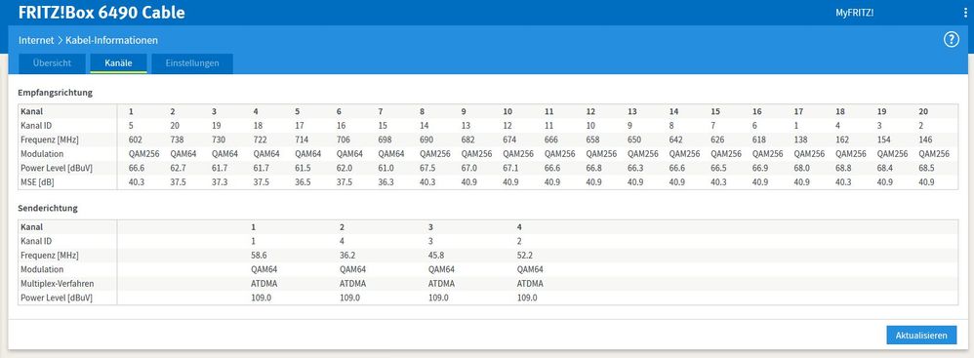Open the Einstellungen tab

(192, 63)
